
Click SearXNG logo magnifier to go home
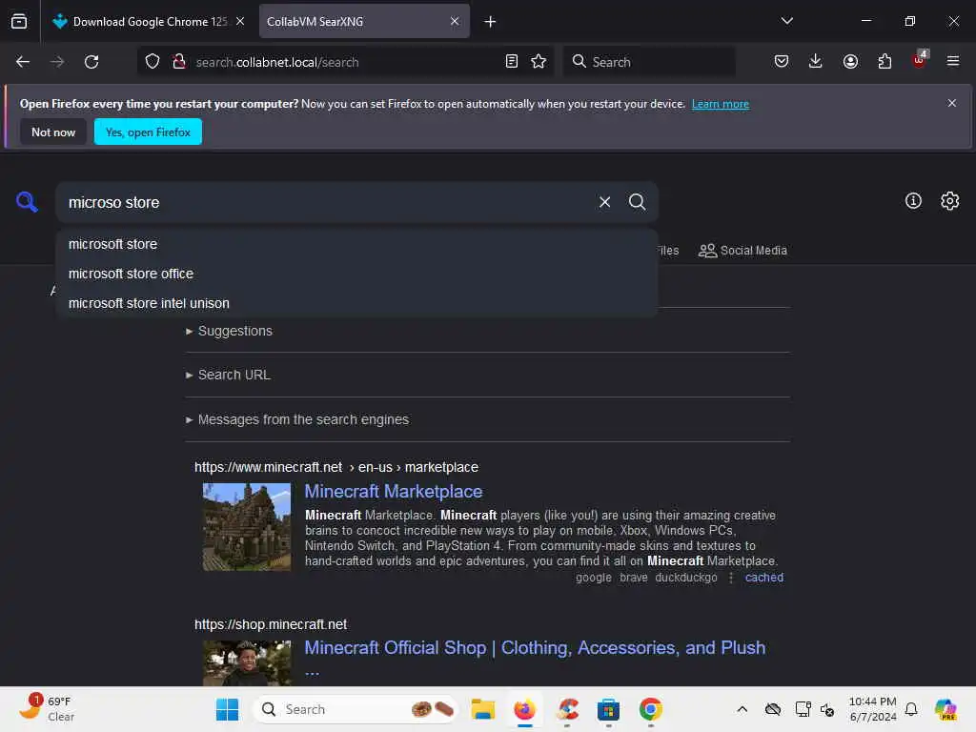tap(27, 202)
